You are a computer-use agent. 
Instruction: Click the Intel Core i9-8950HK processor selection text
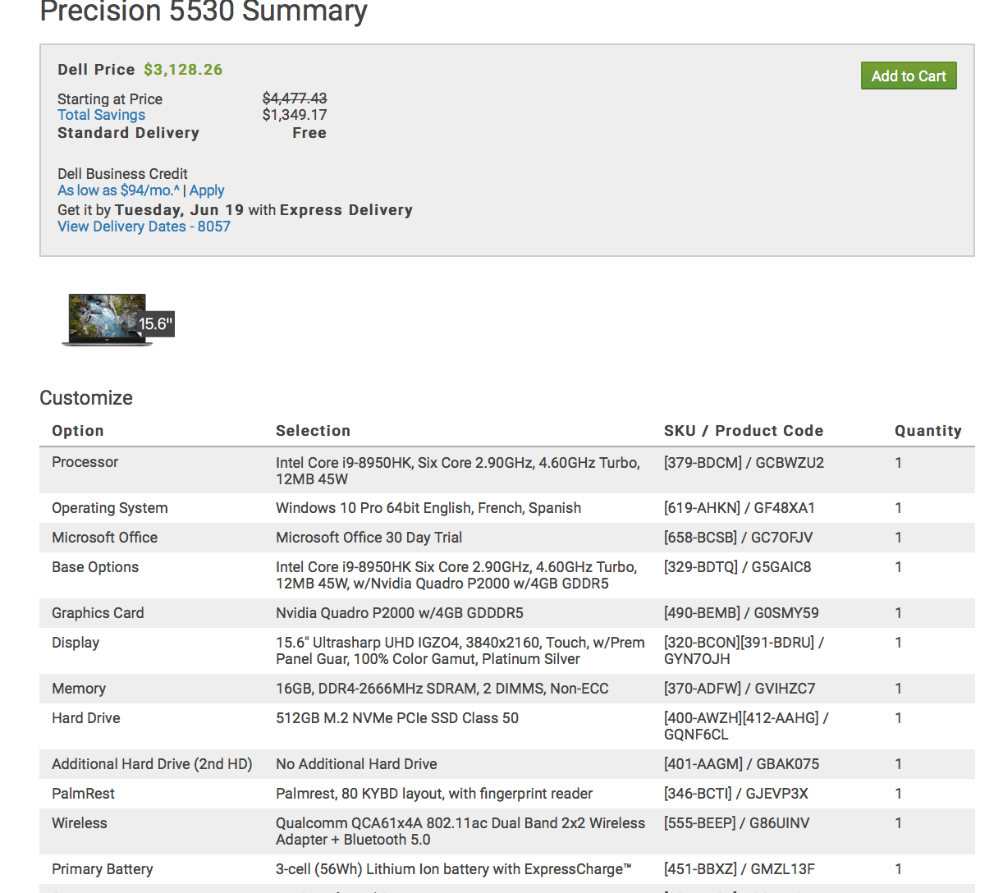[x=458, y=471]
